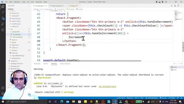The width and height of the screenshot is (184, 104).
Task: Open the Run and Debug view
Action: point(3,24)
